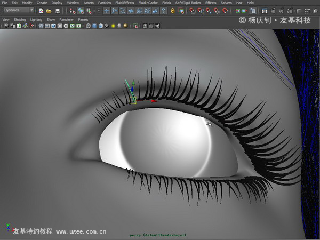Image resolution: width=320 pixels, height=240 pixels.
Task: Click highlight selection mode icon
Action: coord(181,11)
